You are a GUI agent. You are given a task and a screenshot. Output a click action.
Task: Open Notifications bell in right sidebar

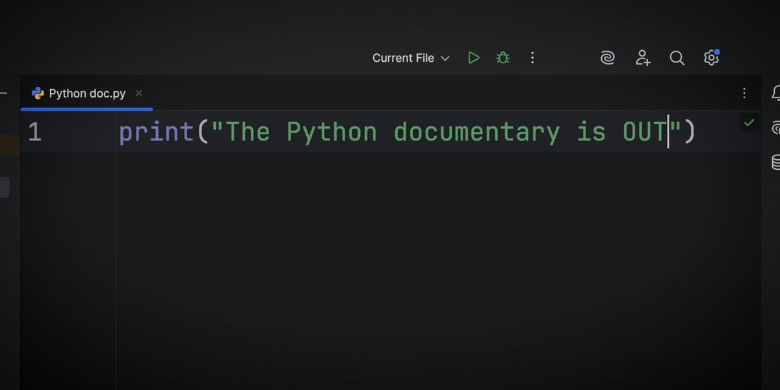pos(776,94)
